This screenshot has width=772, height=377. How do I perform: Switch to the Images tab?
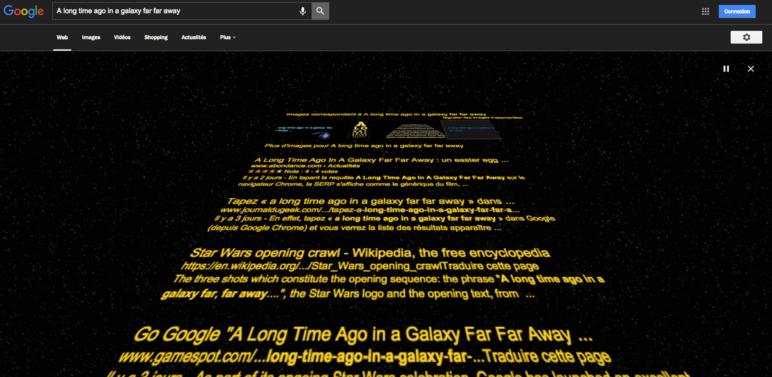(x=91, y=37)
